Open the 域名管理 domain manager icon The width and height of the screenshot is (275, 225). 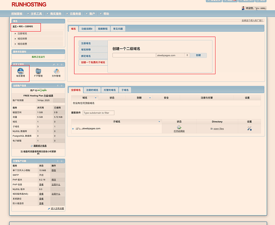click(21, 72)
